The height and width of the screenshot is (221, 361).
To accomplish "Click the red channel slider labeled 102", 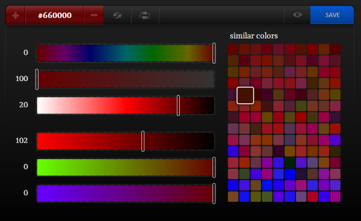I will (126, 141).
